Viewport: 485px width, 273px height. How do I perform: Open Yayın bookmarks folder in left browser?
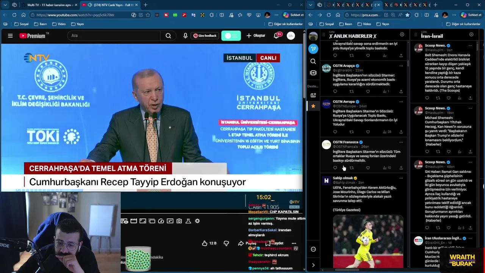click(x=77, y=24)
